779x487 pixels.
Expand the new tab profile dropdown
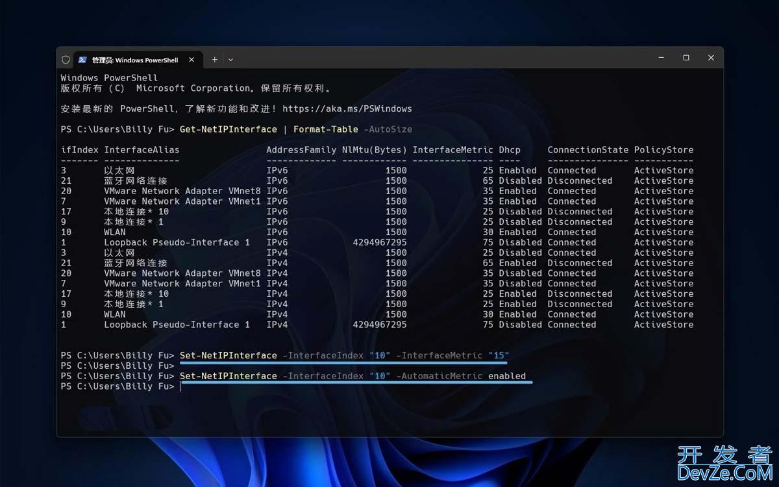click(x=230, y=60)
